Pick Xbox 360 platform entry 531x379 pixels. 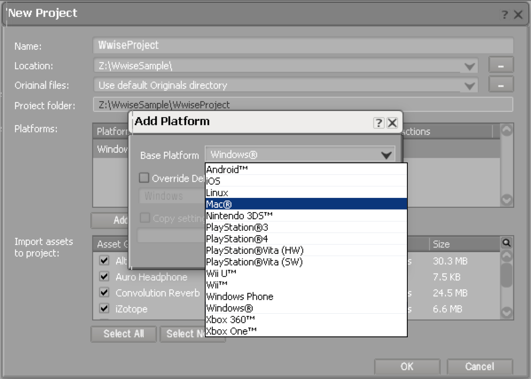[x=306, y=320]
